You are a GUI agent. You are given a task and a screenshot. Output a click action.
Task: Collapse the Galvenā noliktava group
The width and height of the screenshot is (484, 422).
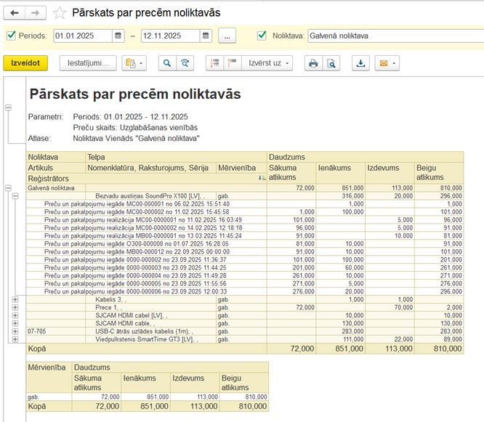8,187
